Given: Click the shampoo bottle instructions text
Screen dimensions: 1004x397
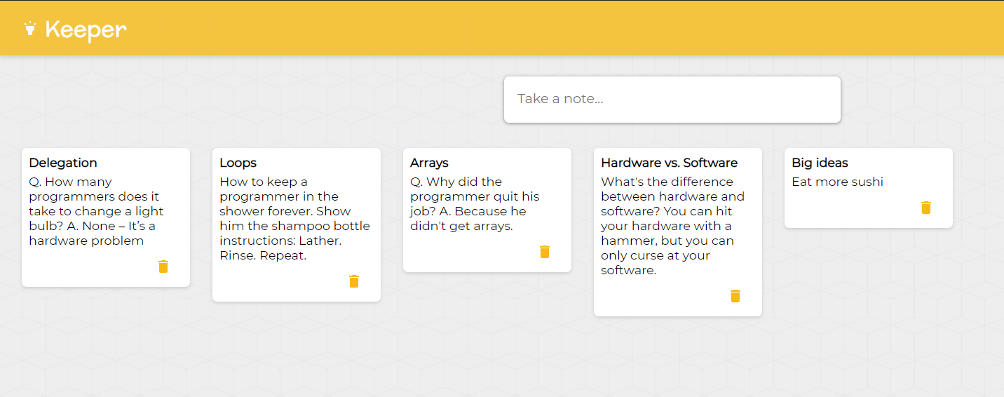Looking at the screenshot, I should [x=294, y=219].
